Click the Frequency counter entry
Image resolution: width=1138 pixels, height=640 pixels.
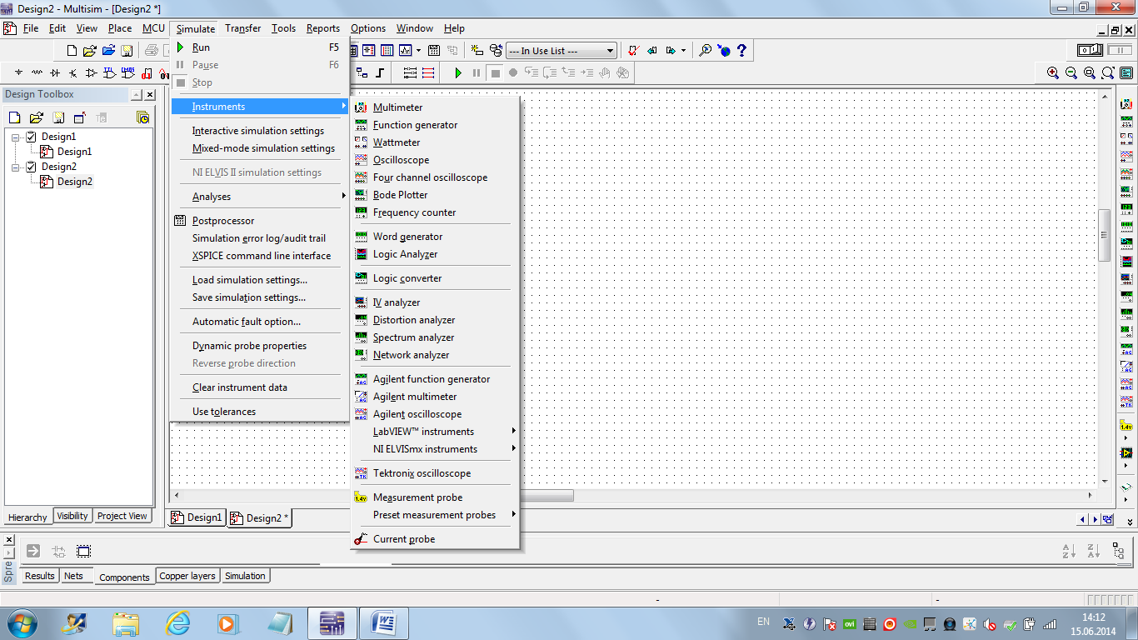[435, 212]
